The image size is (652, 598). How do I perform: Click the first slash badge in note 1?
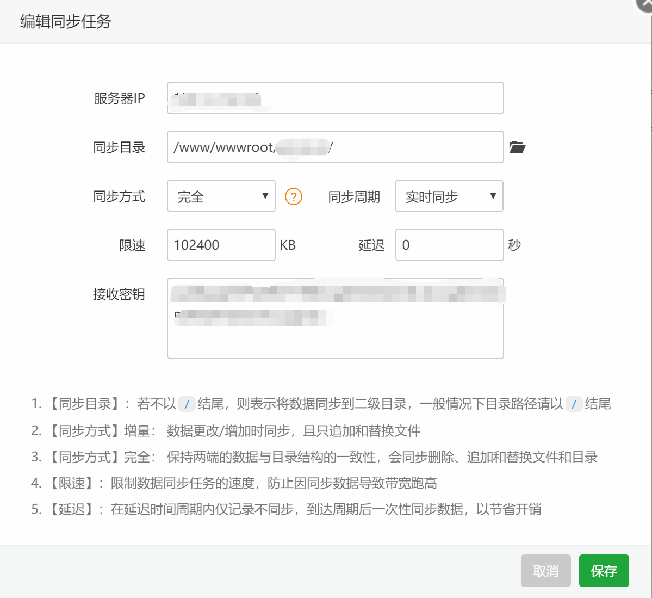coord(188,403)
